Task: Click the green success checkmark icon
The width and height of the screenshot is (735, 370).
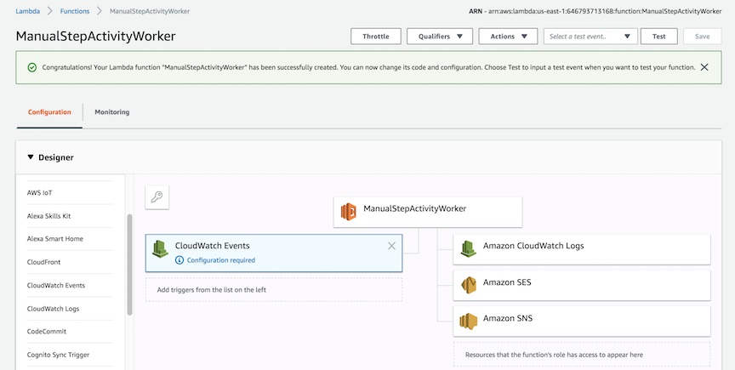Action: coord(31,67)
